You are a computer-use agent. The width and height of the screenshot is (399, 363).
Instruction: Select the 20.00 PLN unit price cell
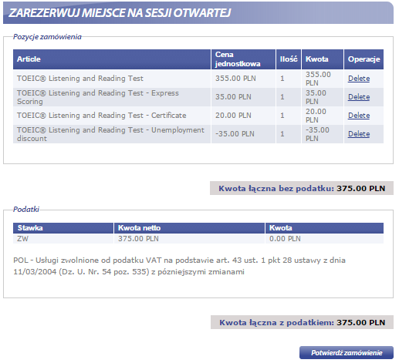[243, 116]
